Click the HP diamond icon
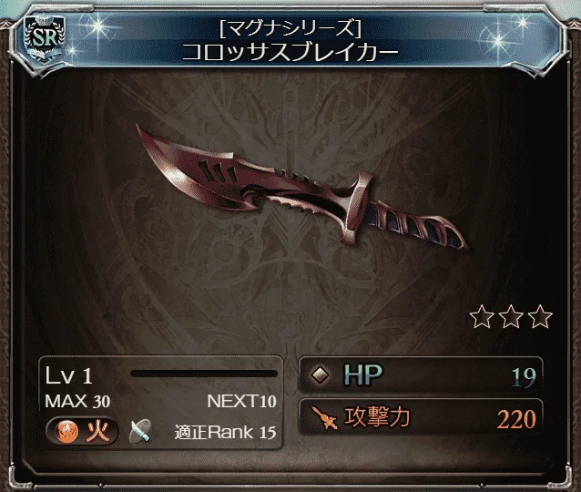Image resolution: width=581 pixels, height=492 pixels. point(321,374)
